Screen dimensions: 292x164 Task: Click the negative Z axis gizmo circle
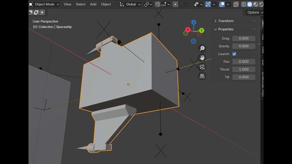coord(193,41)
